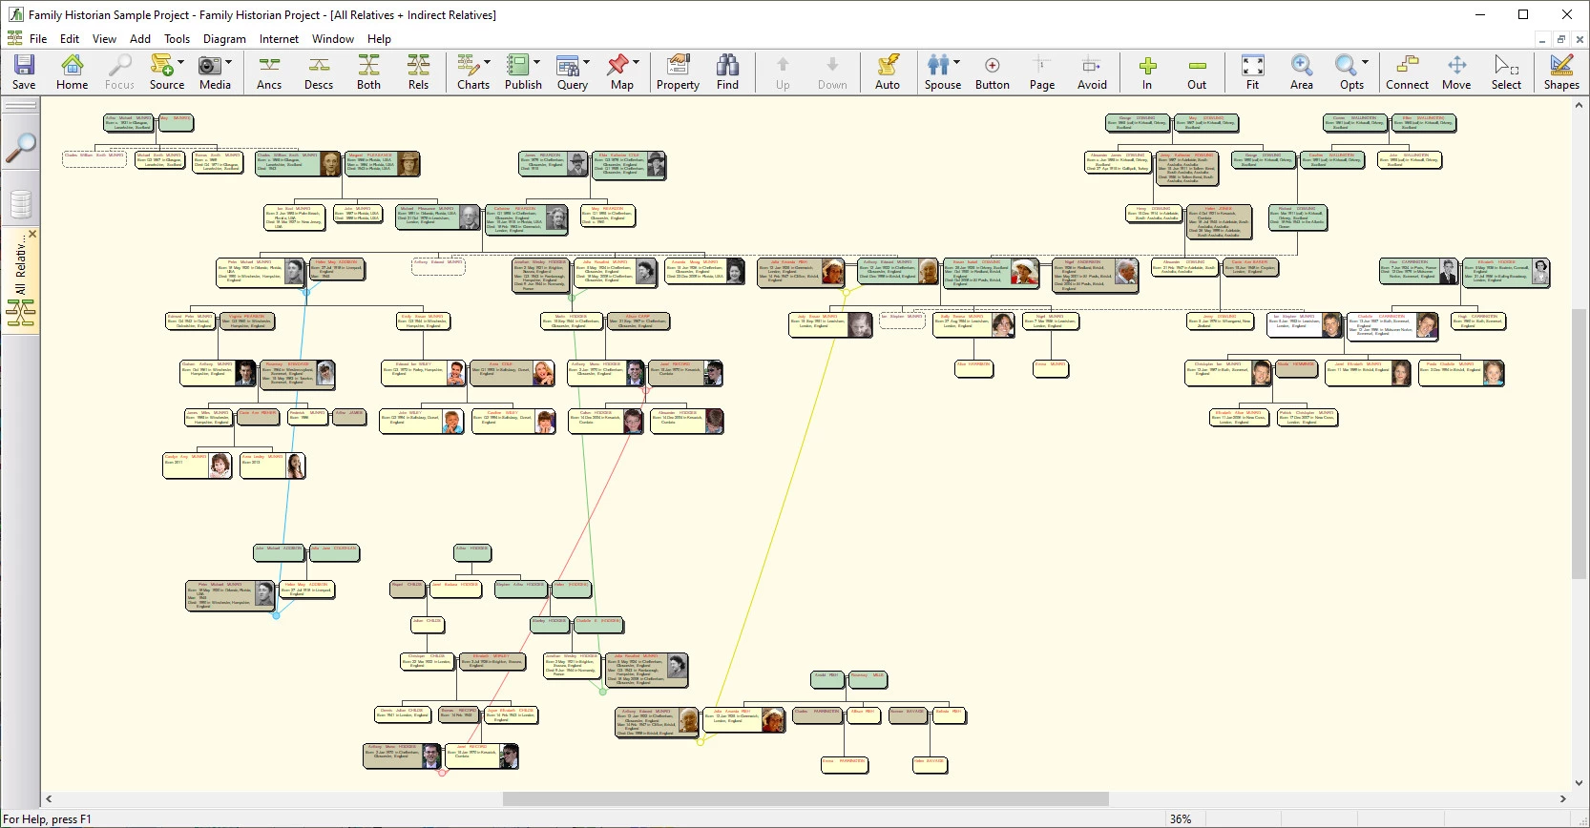The height and width of the screenshot is (828, 1590).
Task: Select the Shapes tool
Action: [x=1561, y=72]
